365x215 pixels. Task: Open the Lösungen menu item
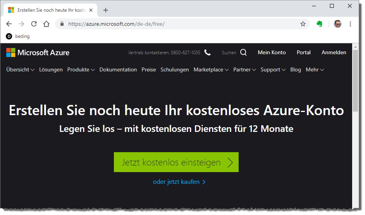click(x=51, y=69)
